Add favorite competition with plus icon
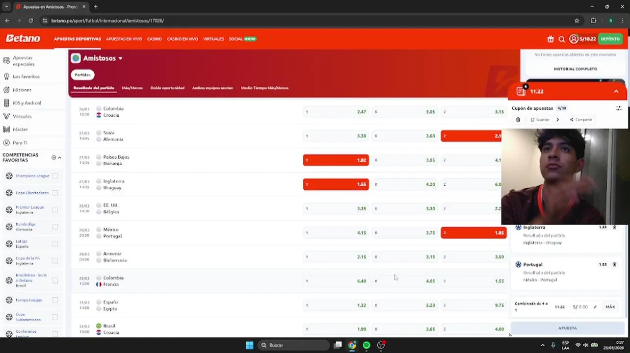The image size is (630, 353). (54, 157)
